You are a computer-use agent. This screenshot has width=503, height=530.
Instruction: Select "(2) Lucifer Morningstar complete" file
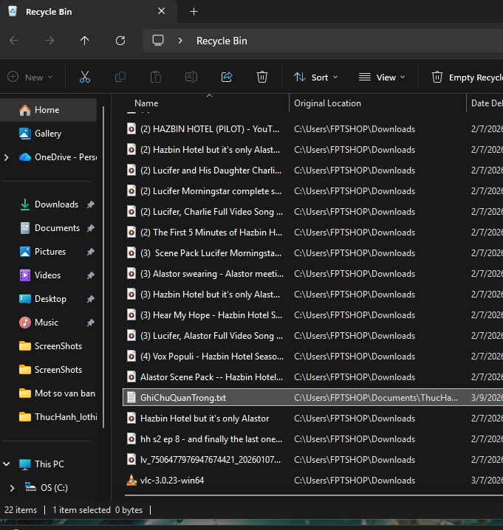click(313, 191)
